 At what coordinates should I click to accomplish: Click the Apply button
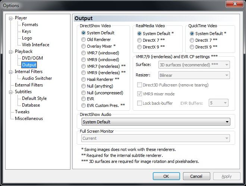pos(227,176)
